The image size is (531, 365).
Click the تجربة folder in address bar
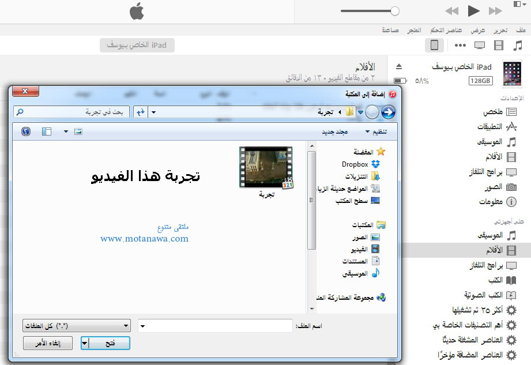(x=325, y=112)
